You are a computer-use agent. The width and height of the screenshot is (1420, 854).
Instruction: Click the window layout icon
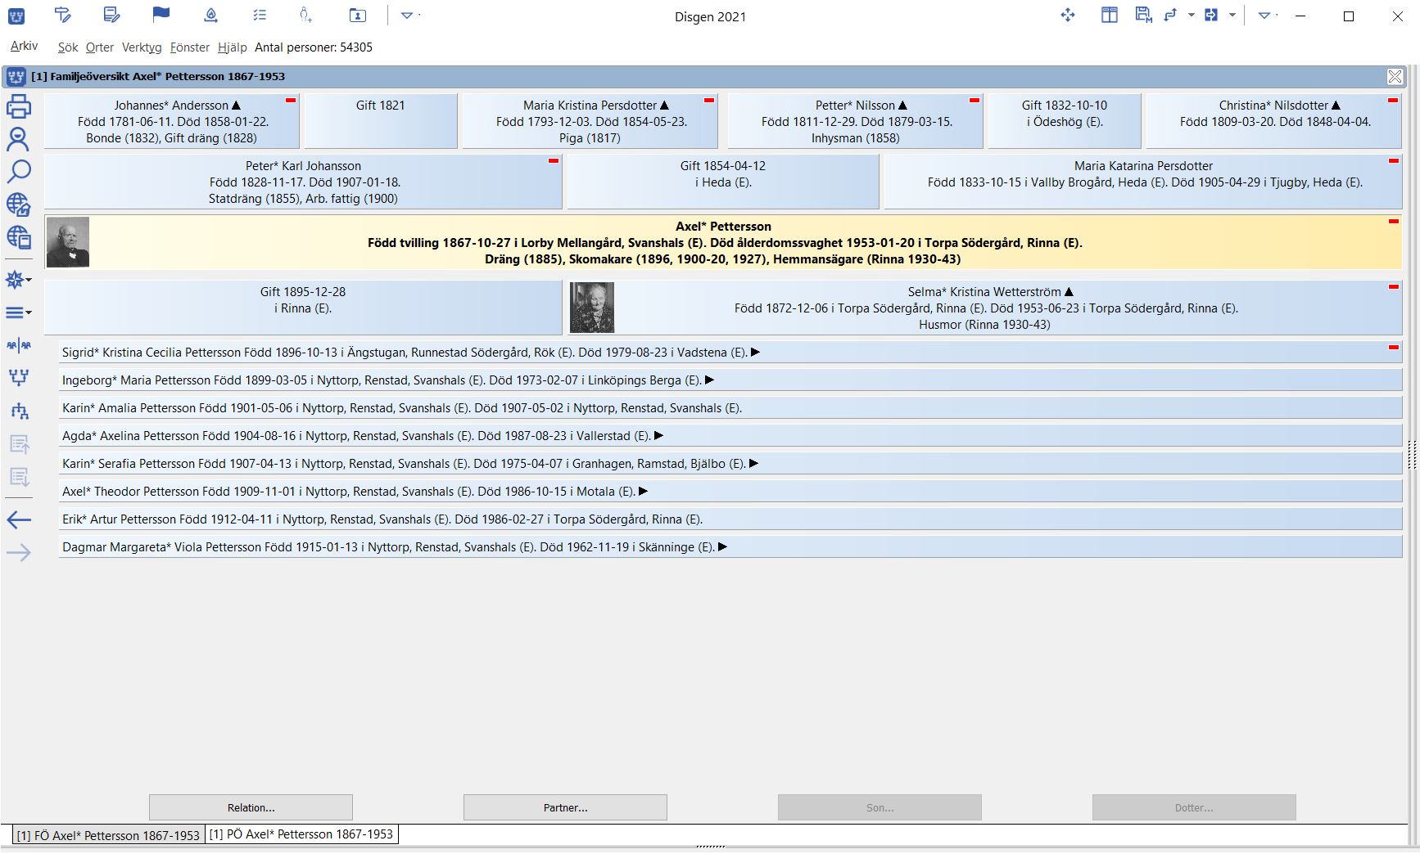click(x=1109, y=15)
